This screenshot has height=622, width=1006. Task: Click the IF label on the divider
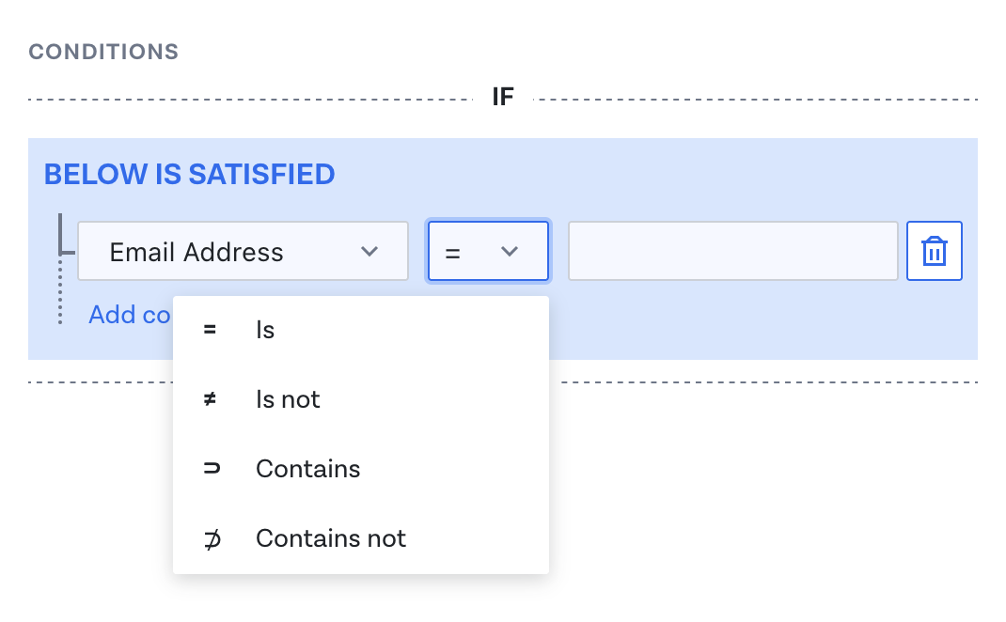click(503, 96)
